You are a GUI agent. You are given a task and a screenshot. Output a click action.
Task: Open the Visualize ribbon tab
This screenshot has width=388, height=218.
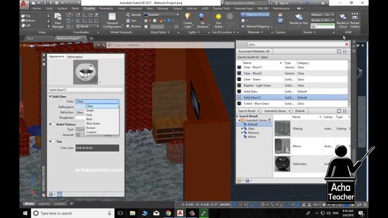(89, 8)
